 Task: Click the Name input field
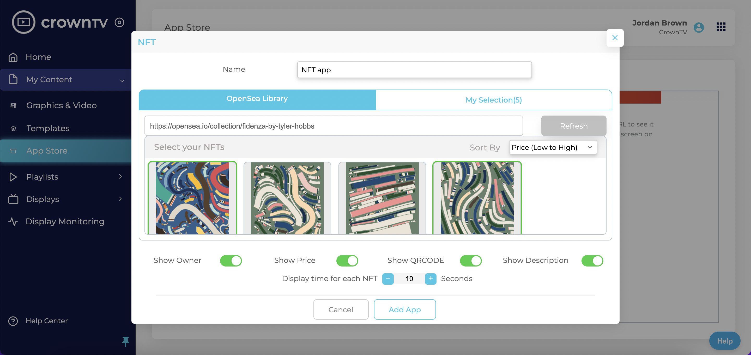coord(414,70)
